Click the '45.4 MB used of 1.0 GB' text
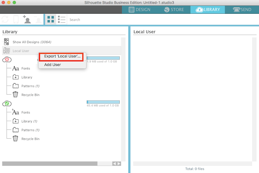This screenshot has height=173, width=259. (x=103, y=105)
